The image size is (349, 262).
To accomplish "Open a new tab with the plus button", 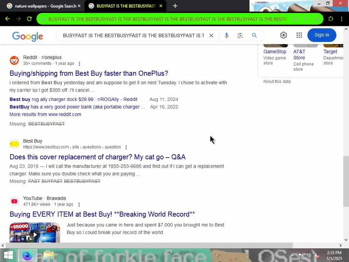I will (175, 6).
